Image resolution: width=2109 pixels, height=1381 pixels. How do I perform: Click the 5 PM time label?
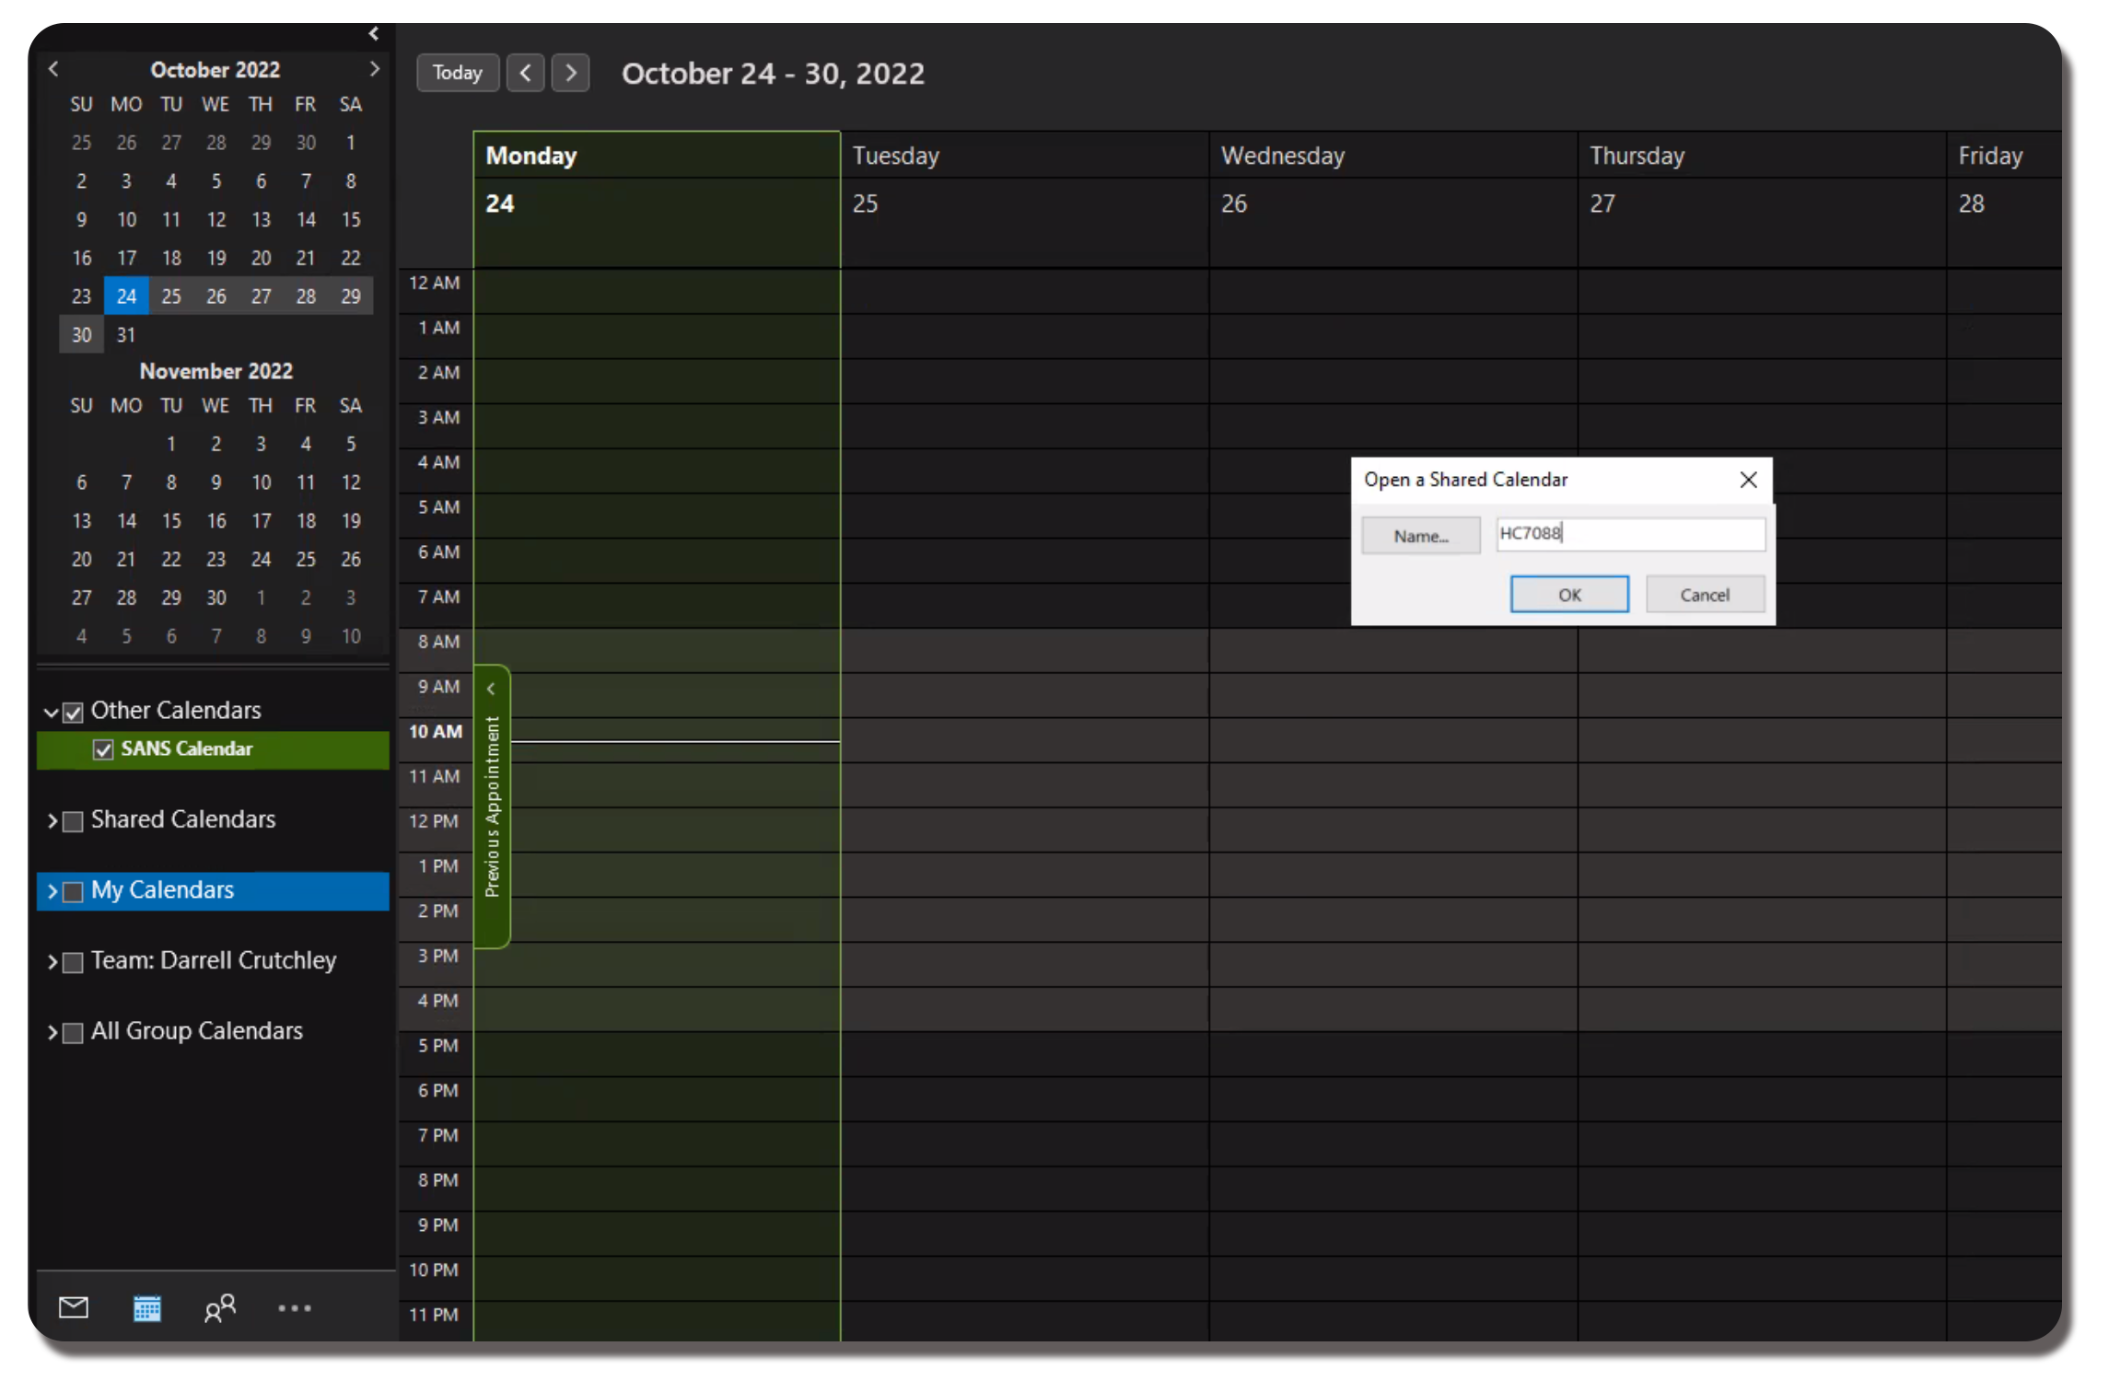click(438, 1046)
